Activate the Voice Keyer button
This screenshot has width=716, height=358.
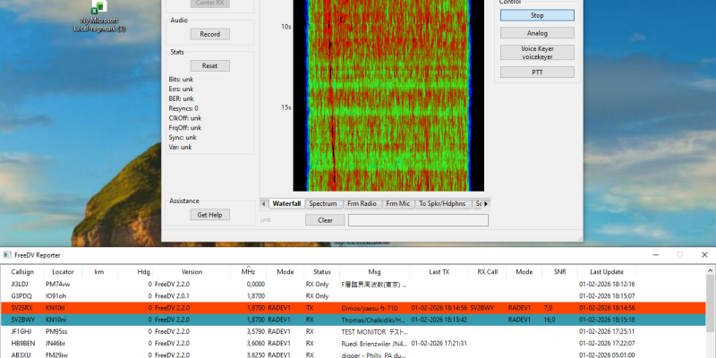point(537,52)
